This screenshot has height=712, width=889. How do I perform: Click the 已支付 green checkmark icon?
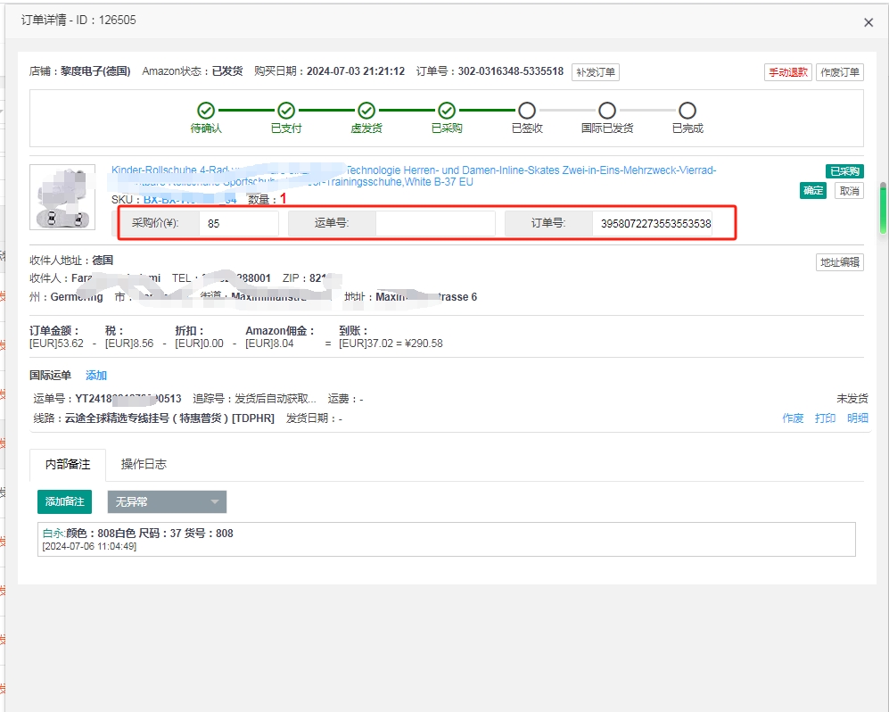point(286,111)
